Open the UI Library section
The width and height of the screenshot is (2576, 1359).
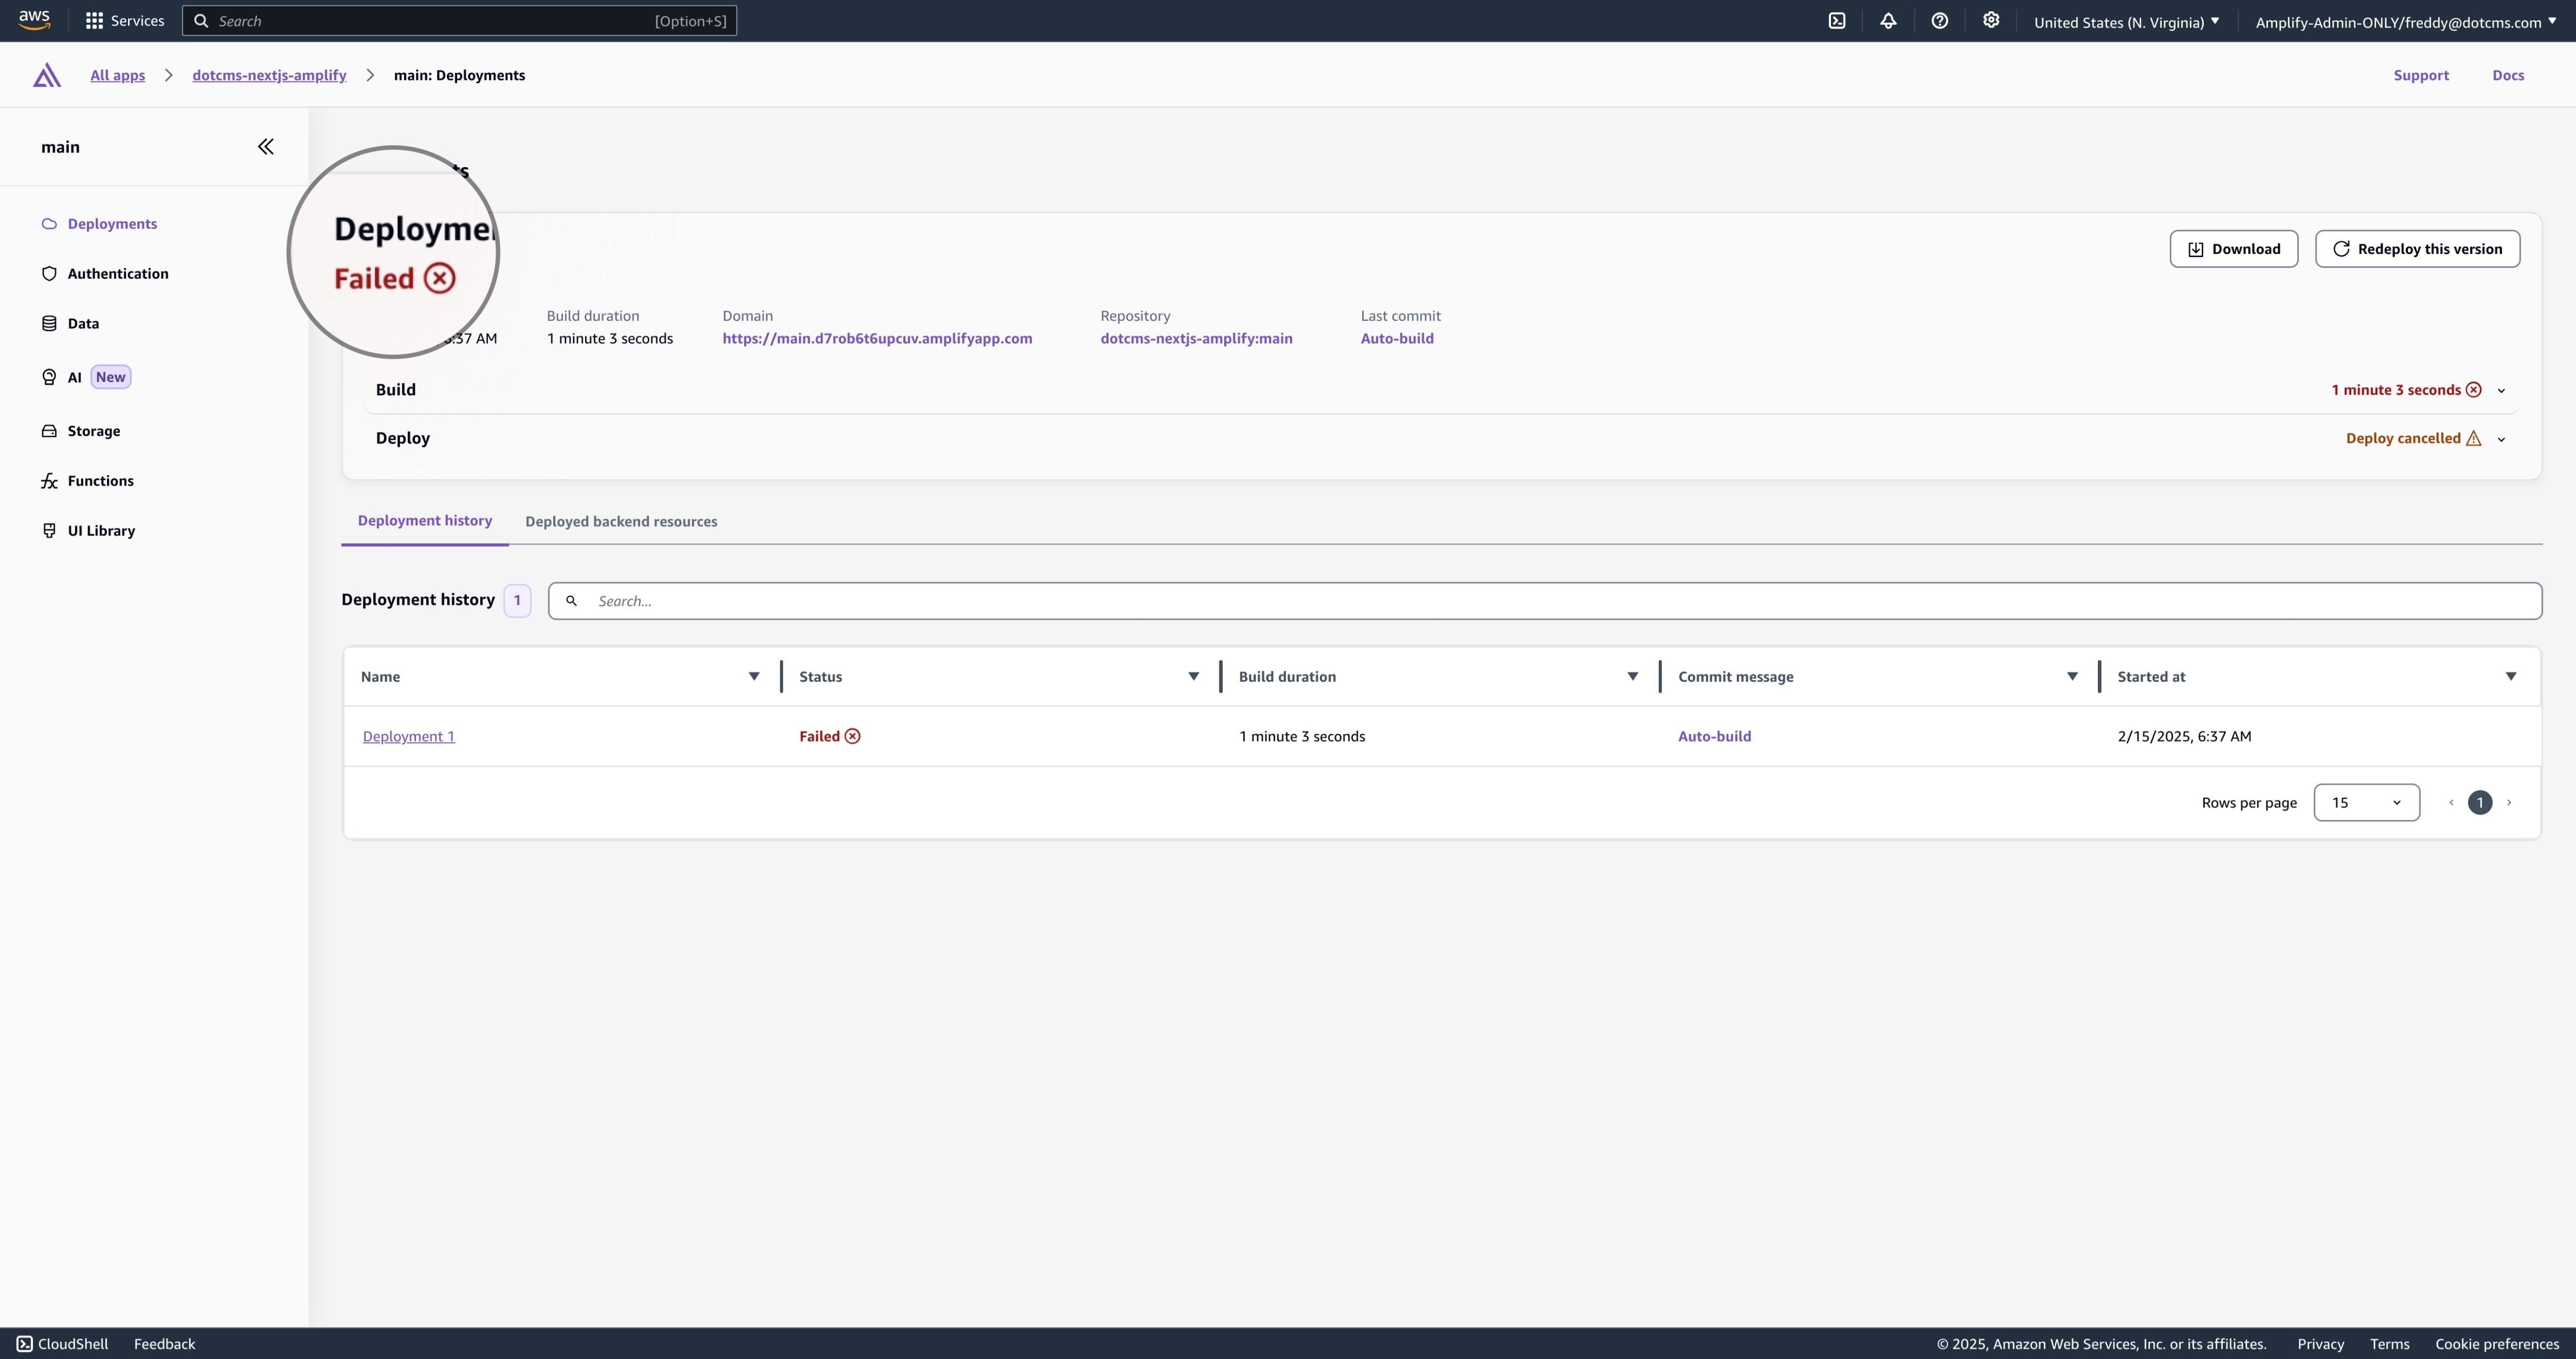[x=100, y=530]
